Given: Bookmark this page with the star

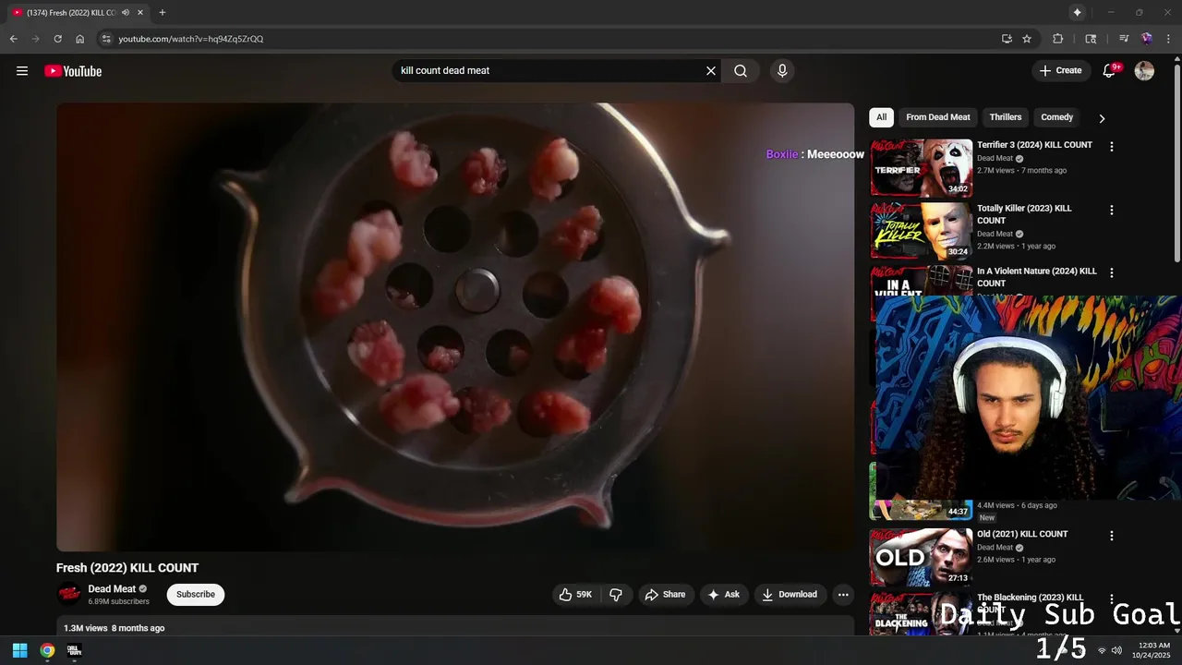Looking at the screenshot, I should pyautogui.click(x=1027, y=39).
